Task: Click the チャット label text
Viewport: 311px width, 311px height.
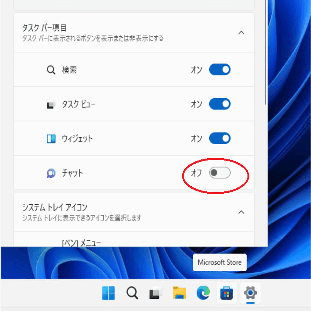Action: (x=72, y=173)
